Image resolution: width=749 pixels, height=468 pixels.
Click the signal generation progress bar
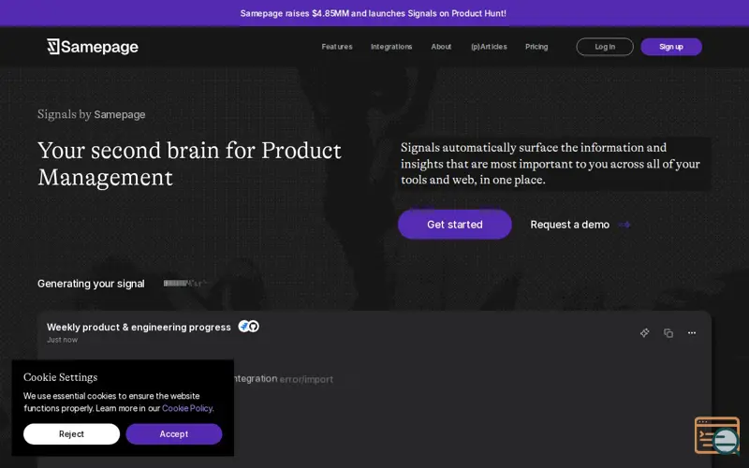click(184, 284)
